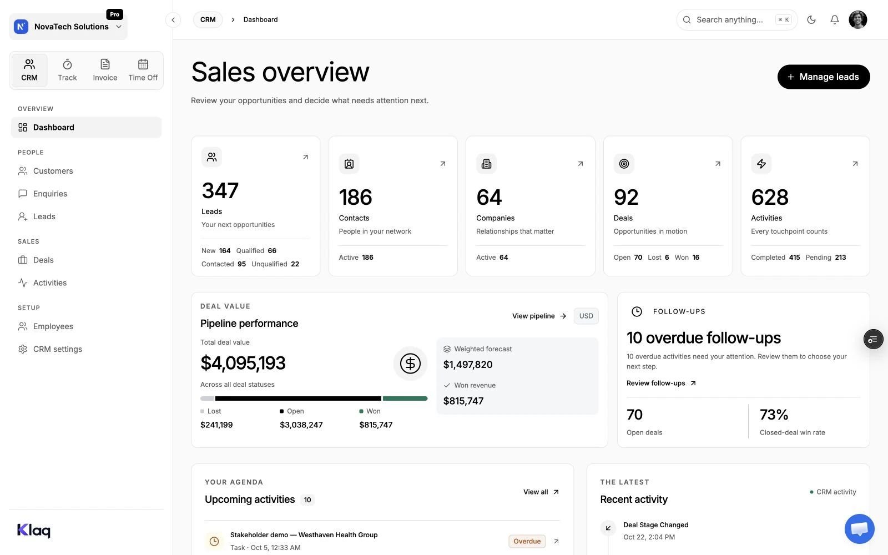The width and height of the screenshot is (888, 555).
Task: Open the user profile avatar
Action: pos(857,19)
